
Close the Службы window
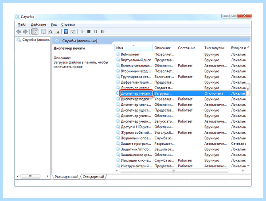[x=244, y=16]
